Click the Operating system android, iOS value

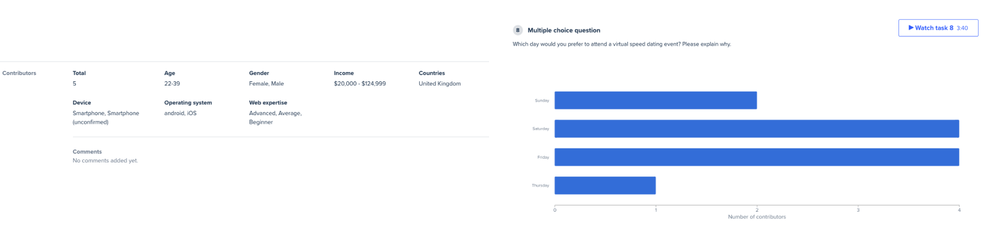click(x=180, y=113)
